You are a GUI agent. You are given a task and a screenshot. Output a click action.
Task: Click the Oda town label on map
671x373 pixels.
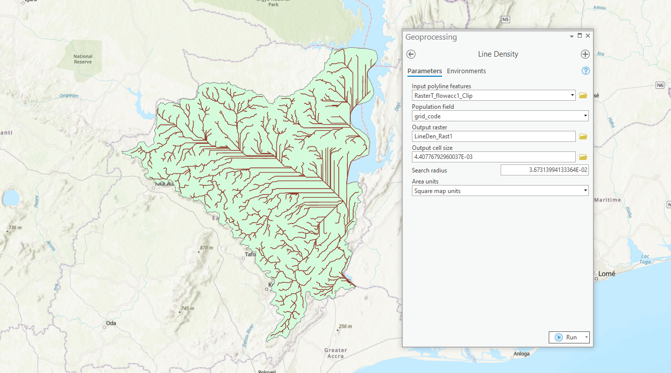(111, 323)
